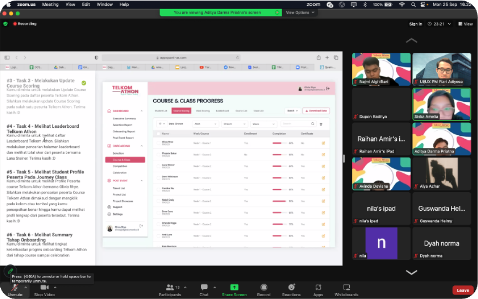The image size is (478, 299).
Task: Click the Bluetooth menu bar icon
Action: pyautogui.click(x=365, y=5)
